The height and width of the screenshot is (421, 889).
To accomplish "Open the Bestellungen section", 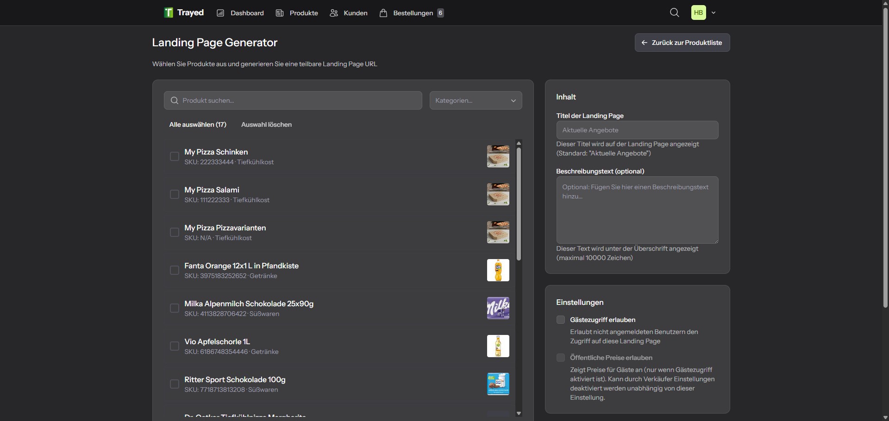I will point(412,12).
